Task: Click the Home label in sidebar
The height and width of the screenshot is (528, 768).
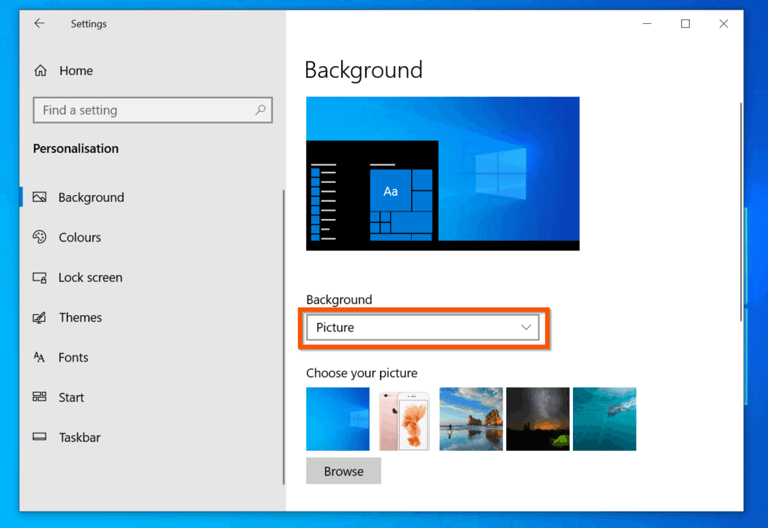Action: [x=76, y=70]
